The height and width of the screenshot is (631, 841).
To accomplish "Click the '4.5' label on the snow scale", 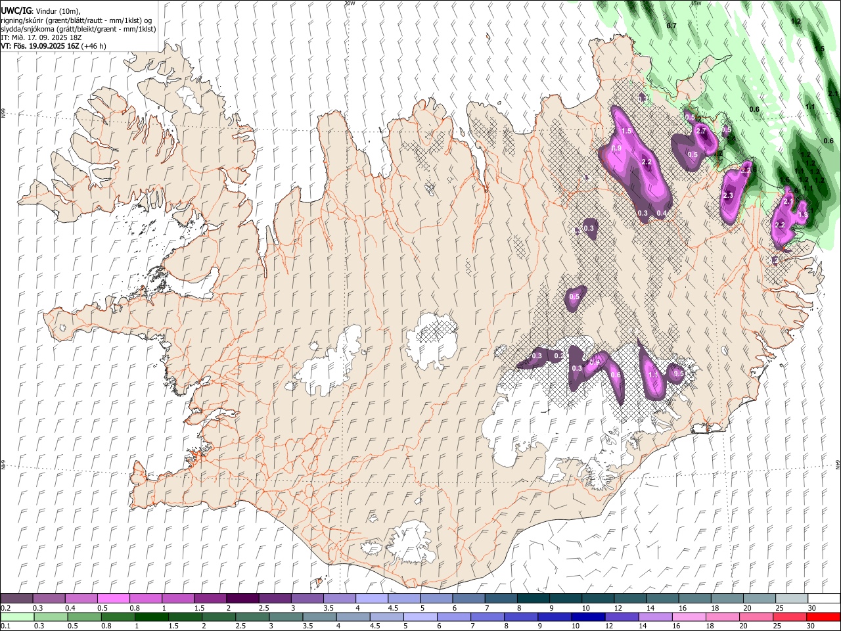I will [x=393, y=608].
